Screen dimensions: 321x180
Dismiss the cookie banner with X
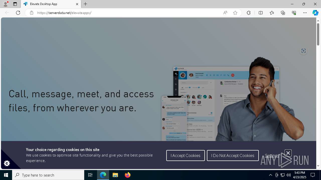(288, 153)
